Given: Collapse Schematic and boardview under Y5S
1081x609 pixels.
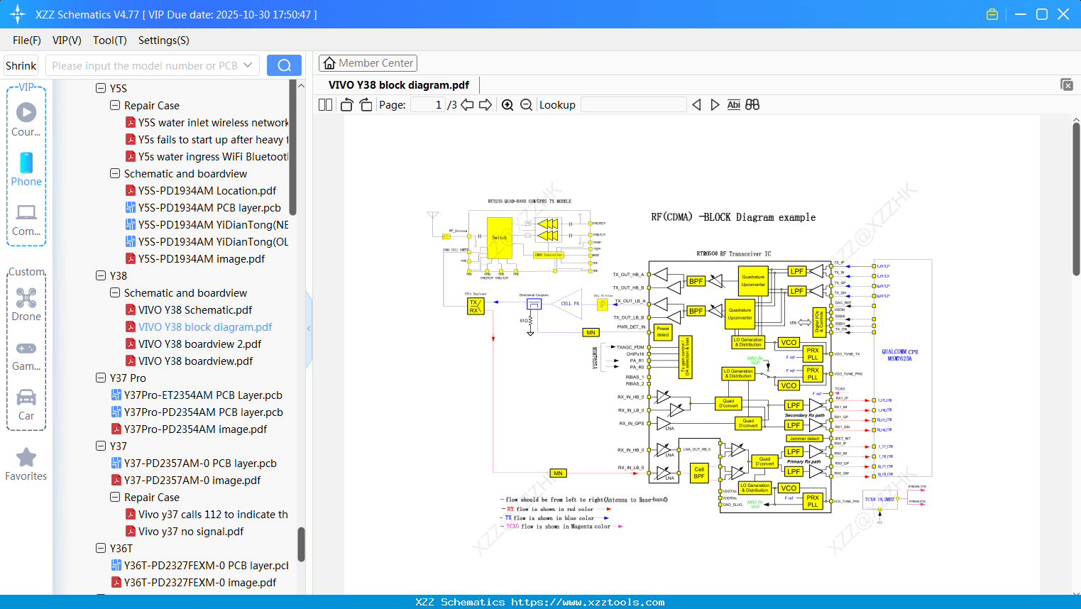Looking at the screenshot, I should coord(115,173).
